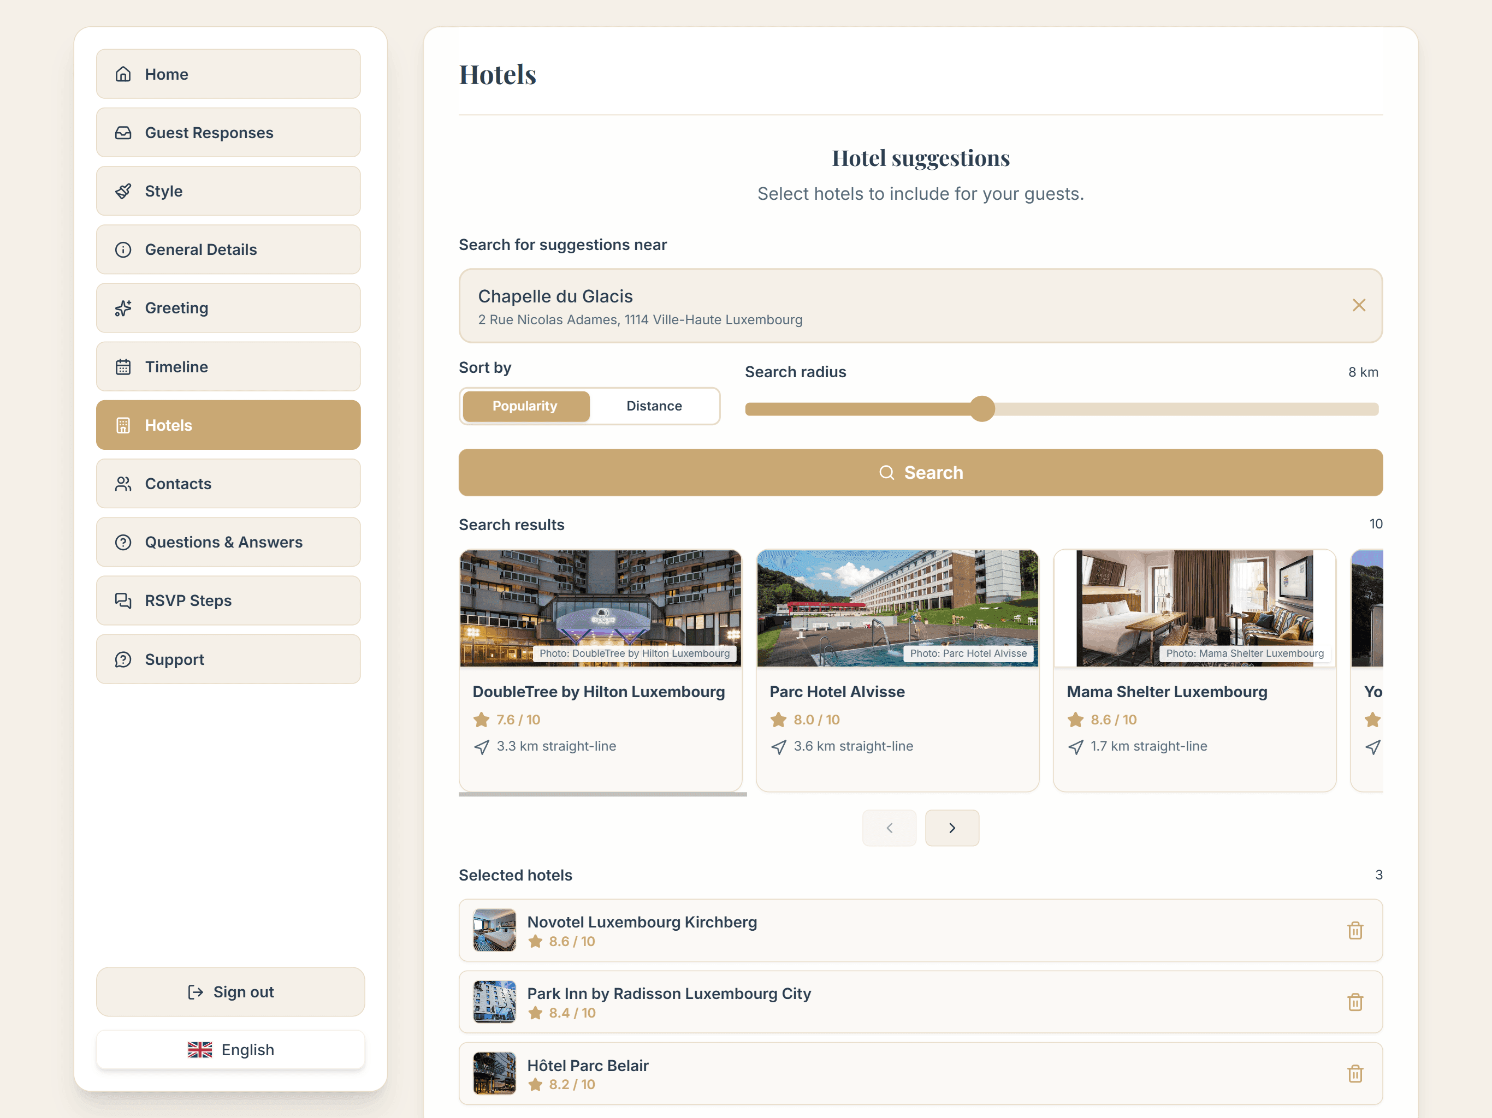The width and height of the screenshot is (1492, 1118).
Task: Open Questions & Answers page
Action: pos(228,542)
